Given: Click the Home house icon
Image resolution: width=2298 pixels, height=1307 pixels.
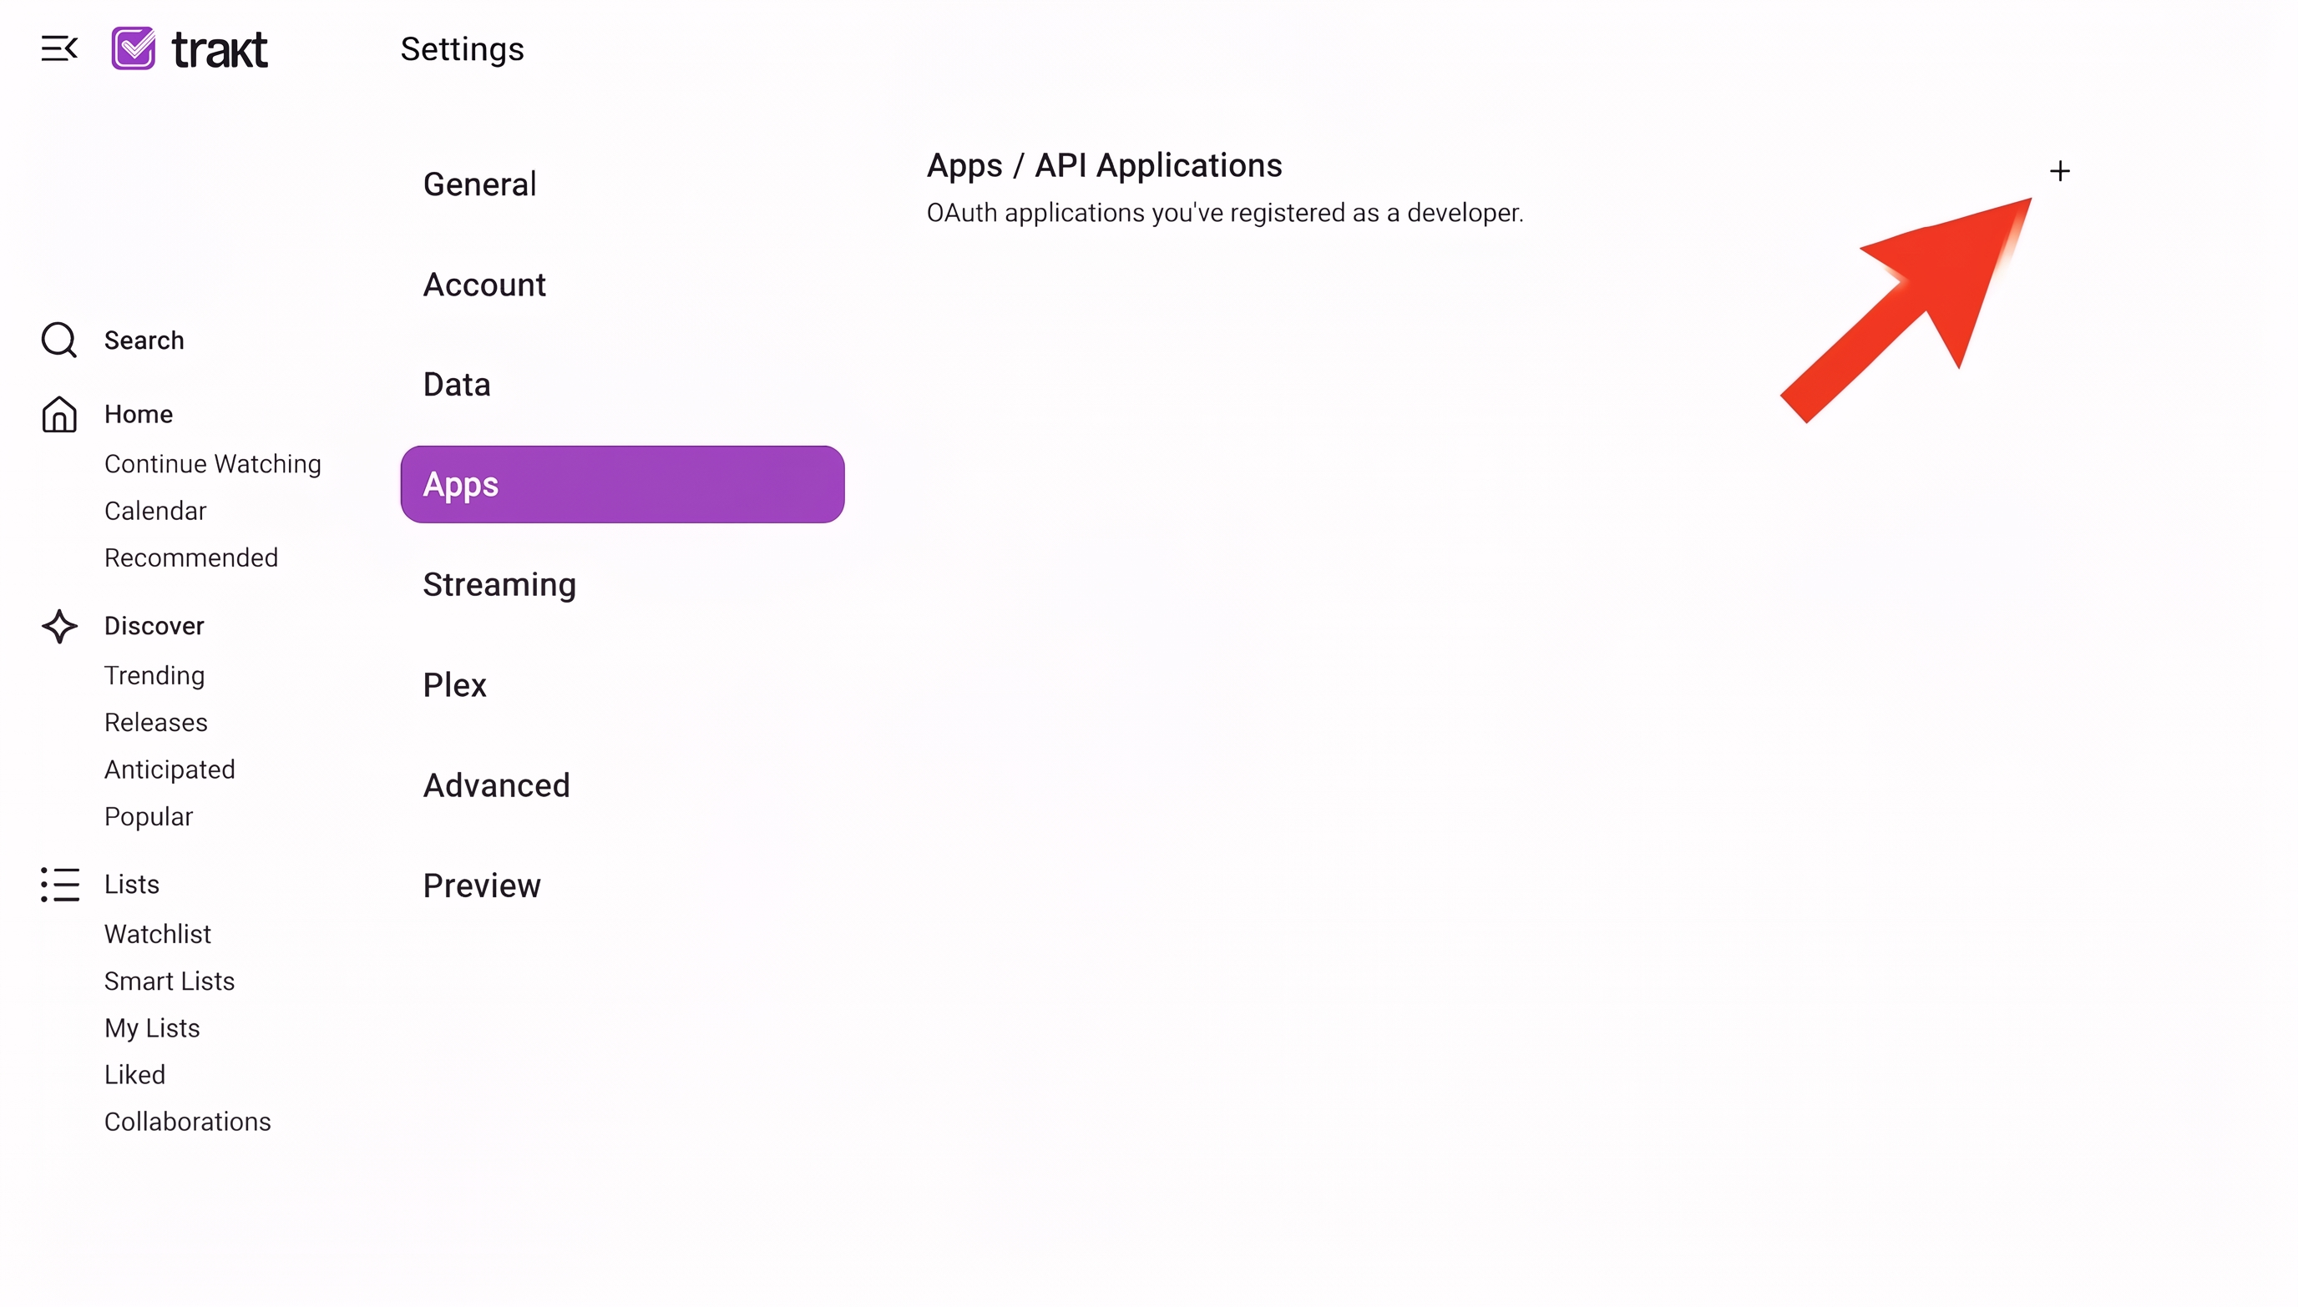Looking at the screenshot, I should [59, 414].
